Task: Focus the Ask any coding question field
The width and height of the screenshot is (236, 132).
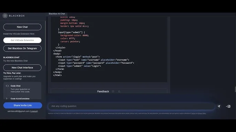Action: point(131,106)
